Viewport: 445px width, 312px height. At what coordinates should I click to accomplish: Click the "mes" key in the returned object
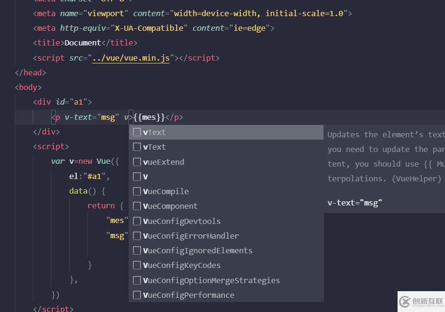[117, 221]
